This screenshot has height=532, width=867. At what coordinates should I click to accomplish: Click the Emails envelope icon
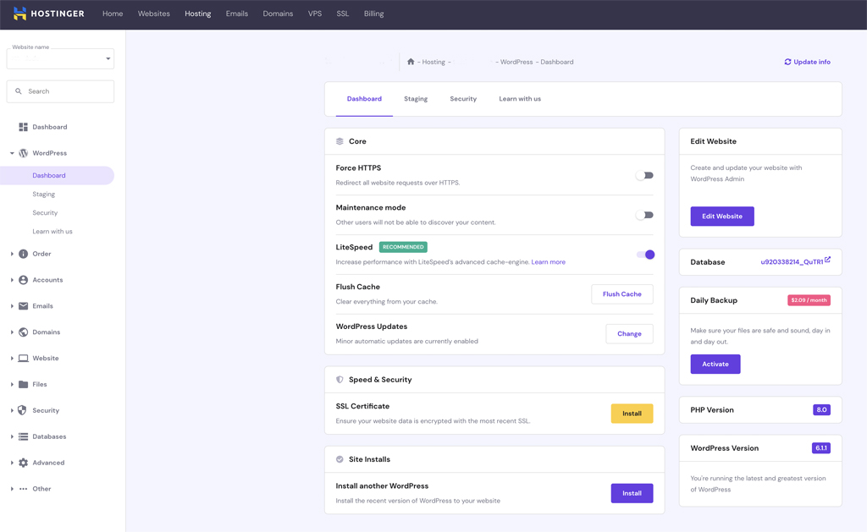click(x=23, y=306)
